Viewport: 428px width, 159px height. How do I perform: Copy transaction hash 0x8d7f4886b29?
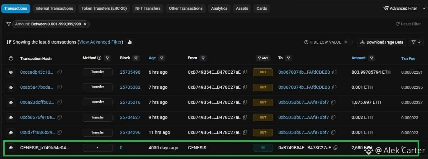click(x=60, y=132)
